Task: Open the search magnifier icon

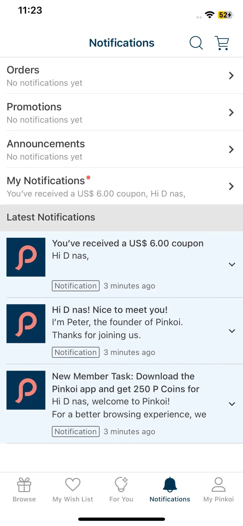Action: coord(196,43)
